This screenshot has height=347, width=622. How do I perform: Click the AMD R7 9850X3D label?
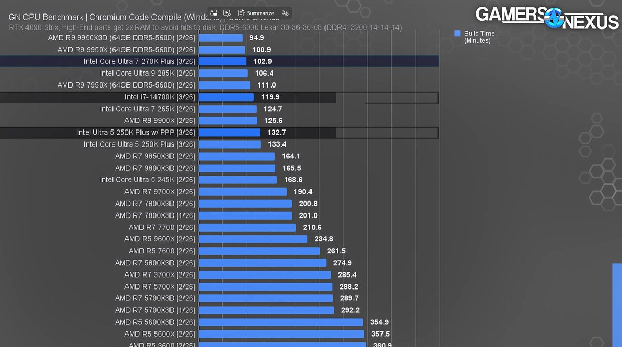155,156
